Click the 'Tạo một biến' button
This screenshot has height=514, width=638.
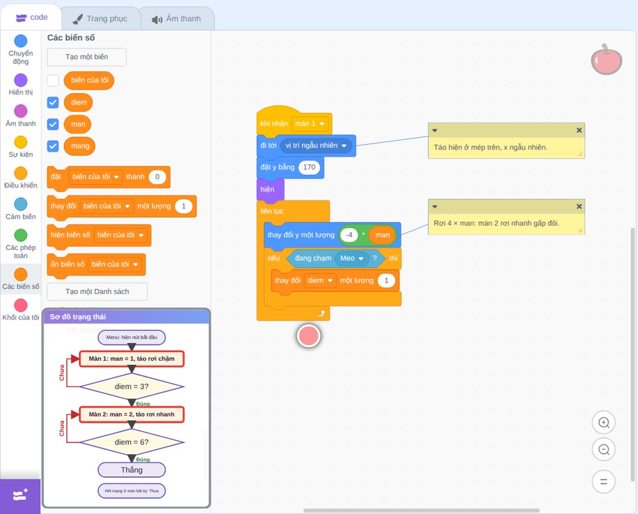tap(87, 57)
